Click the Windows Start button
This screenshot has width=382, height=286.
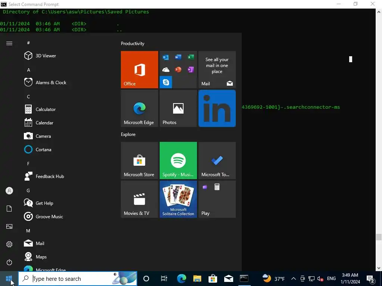(9, 279)
